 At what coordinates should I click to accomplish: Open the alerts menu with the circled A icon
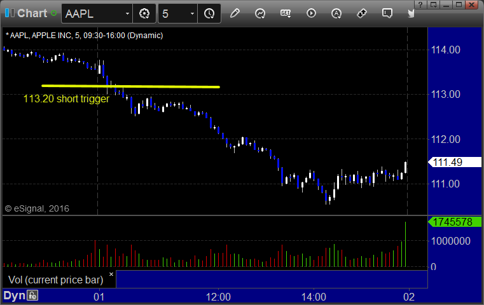(336, 13)
